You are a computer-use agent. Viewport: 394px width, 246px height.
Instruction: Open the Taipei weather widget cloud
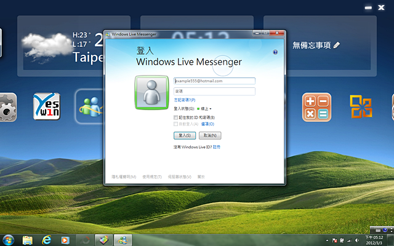click(47, 47)
